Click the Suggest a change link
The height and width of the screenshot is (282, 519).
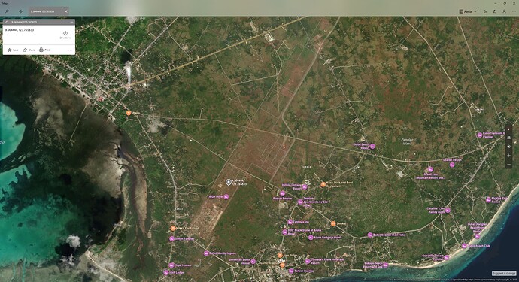[x=504, y=274]
